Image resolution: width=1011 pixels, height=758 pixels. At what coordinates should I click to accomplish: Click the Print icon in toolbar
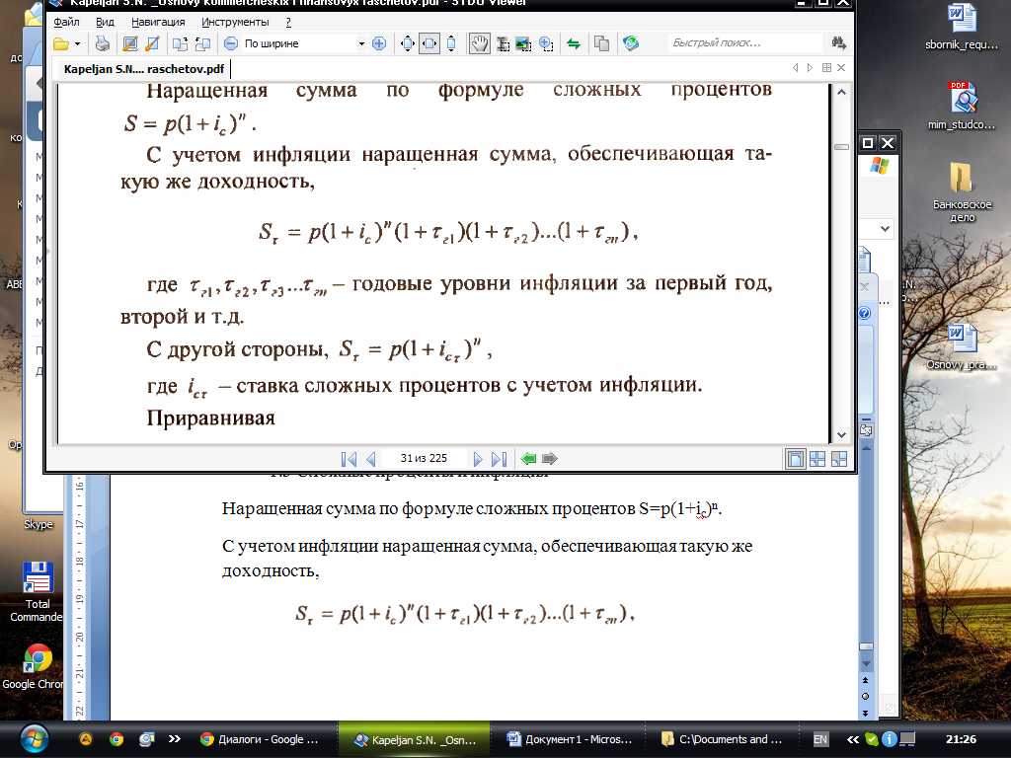click(102, 43)
